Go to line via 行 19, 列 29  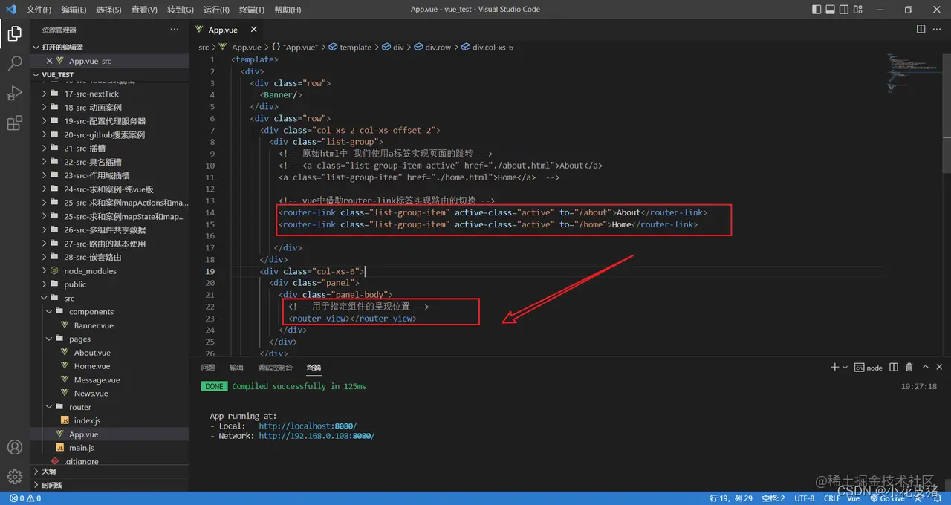(x=731, y=498)
